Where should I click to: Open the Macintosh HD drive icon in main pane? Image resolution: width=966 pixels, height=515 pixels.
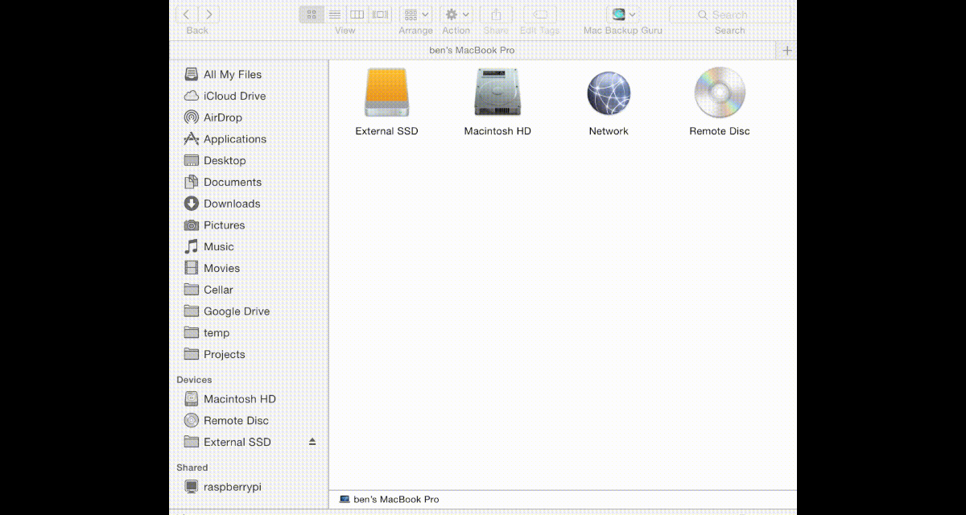click(497, 93)
